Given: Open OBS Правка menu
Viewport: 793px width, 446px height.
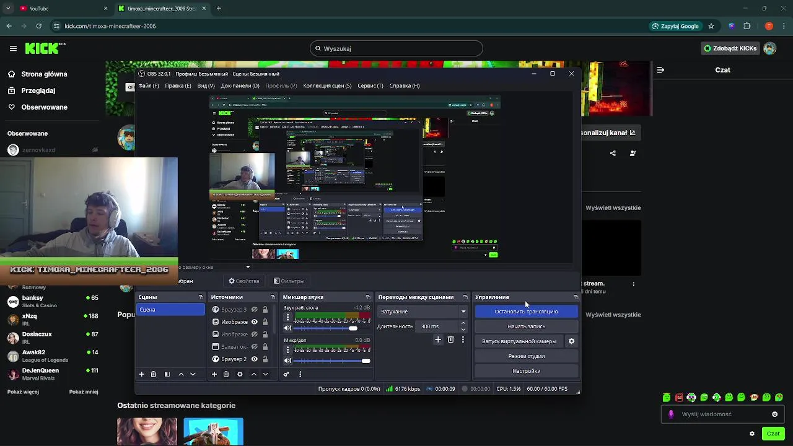Looking at the screenshot, I should point(178,86).
